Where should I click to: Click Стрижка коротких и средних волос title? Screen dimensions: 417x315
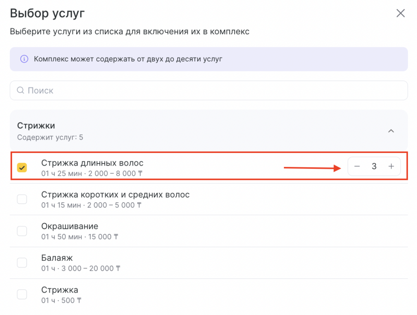point(115,195)
